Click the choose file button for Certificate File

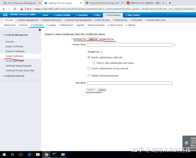coord(93,39)
